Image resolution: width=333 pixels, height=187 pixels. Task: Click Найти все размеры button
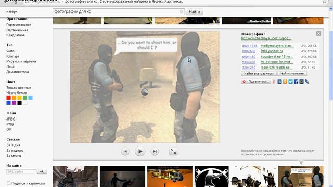coord(259,74)
